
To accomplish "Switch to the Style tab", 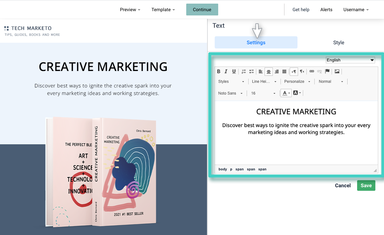I will point(339,42).
